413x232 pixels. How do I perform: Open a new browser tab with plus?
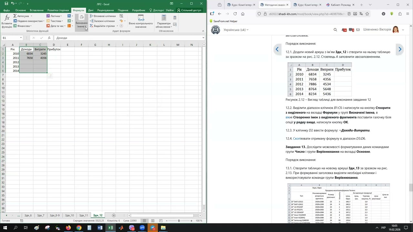[x=361, y=5]
